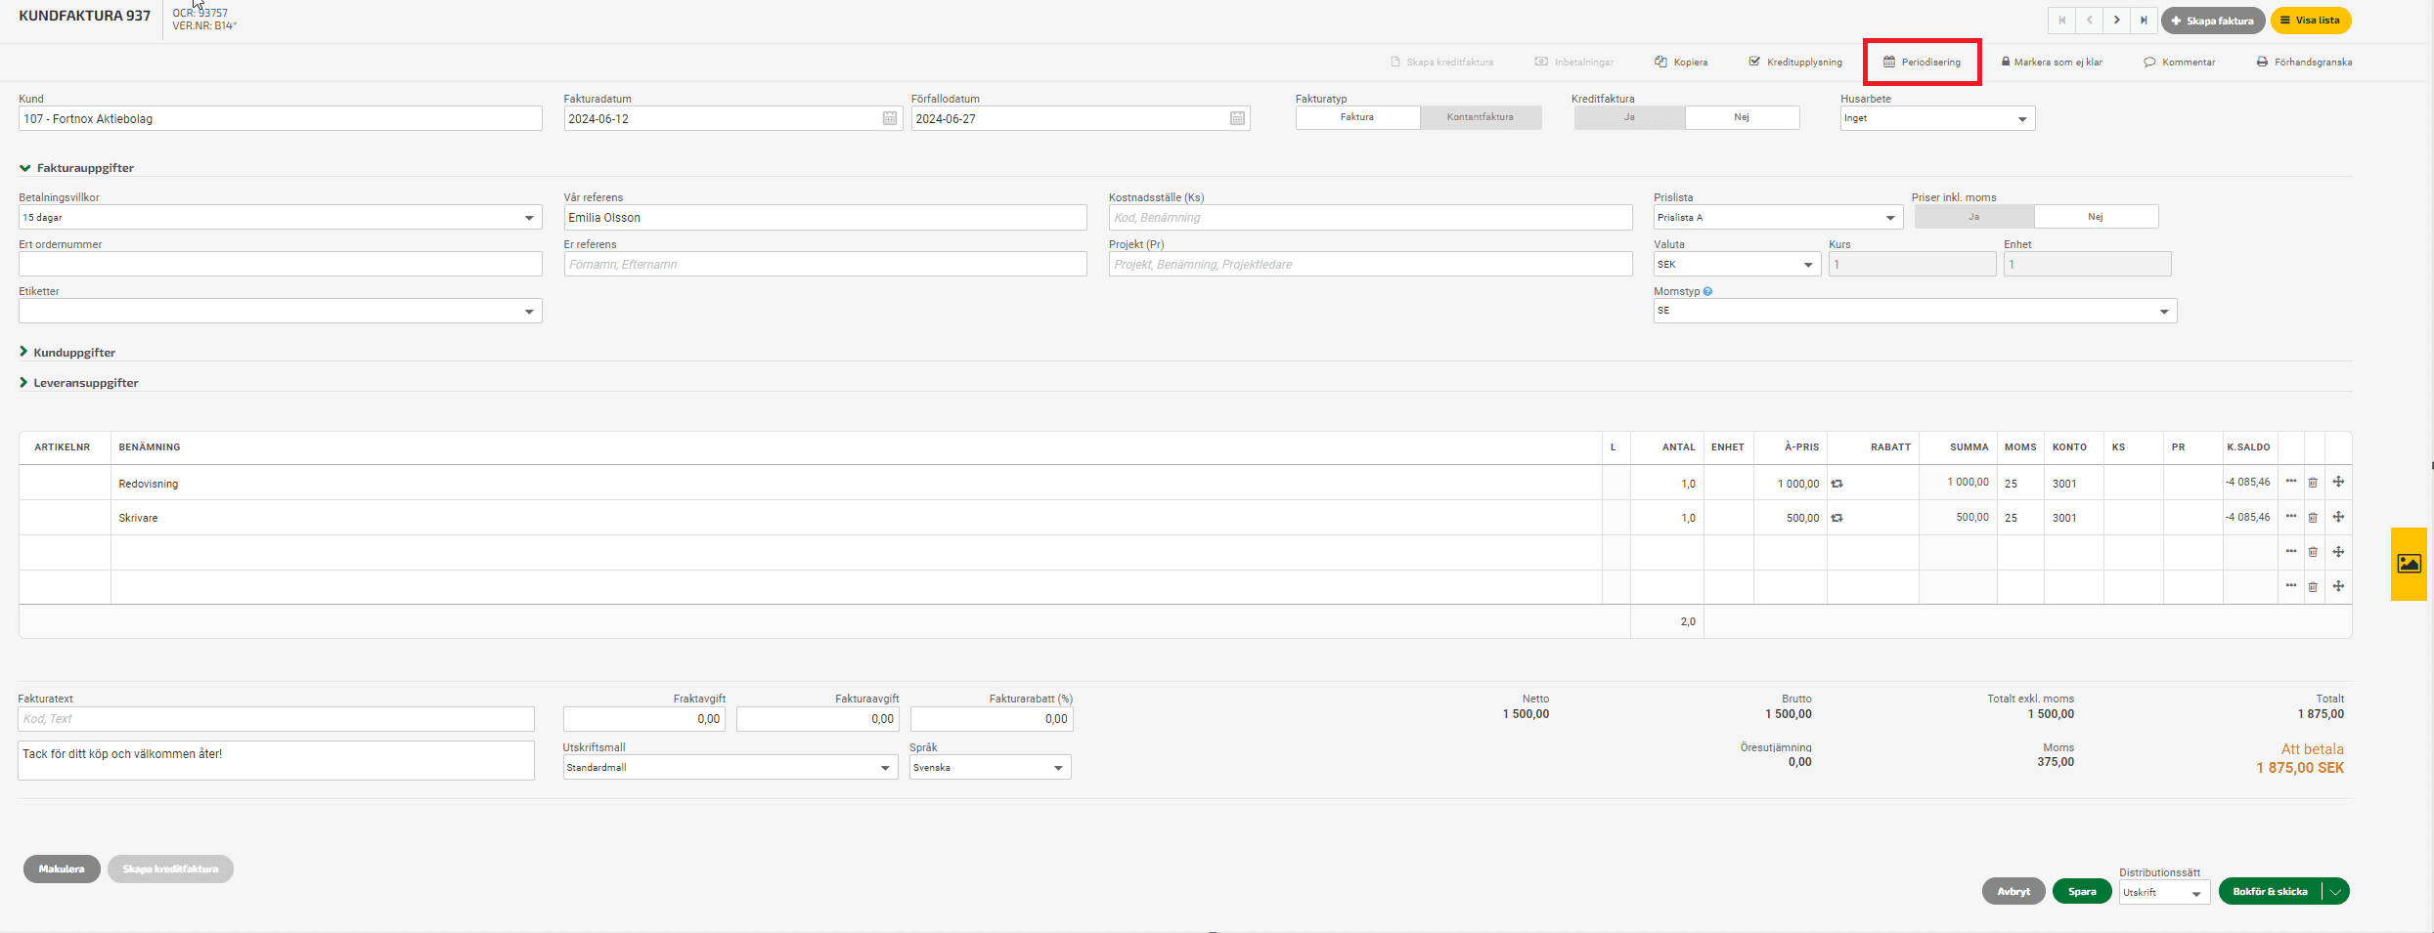Open more options for Redovisning row
This screenshot has height=933, width=2434.
[x=2291, y=482]
